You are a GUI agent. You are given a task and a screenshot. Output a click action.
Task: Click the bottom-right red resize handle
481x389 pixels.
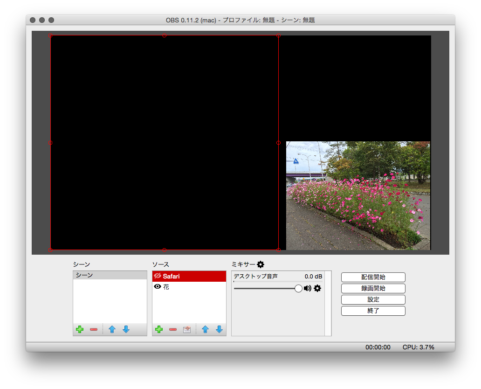[278, 250]
